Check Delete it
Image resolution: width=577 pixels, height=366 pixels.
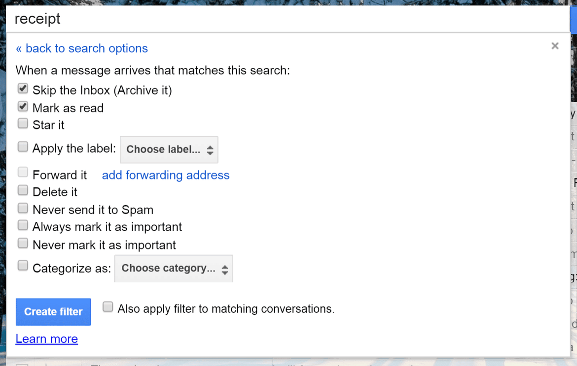[23, 190]
